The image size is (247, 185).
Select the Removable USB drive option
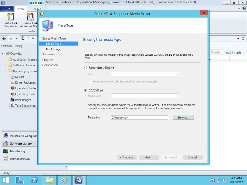86,67
